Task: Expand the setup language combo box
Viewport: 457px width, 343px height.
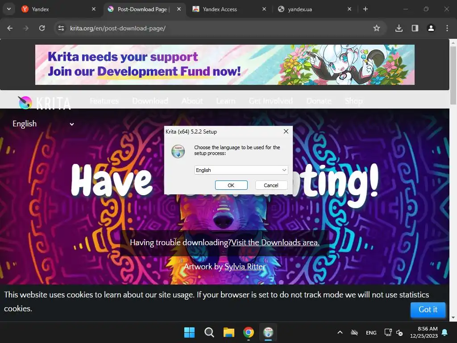Action: [241, 170]
